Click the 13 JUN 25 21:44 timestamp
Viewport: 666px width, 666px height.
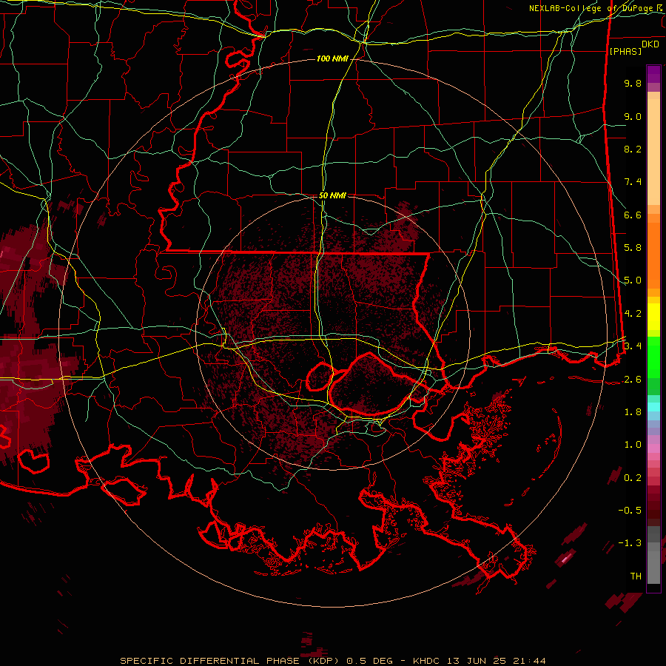pyautogui.click(x=497, y=661)
